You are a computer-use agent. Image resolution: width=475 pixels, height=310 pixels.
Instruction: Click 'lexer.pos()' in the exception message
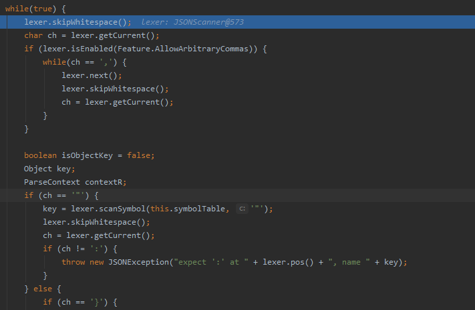coord(288,262)
